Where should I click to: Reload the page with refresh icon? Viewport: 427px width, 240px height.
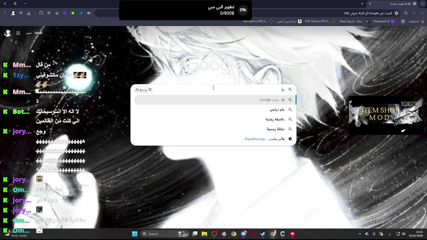pyautogui.click(x=406, y=13)
